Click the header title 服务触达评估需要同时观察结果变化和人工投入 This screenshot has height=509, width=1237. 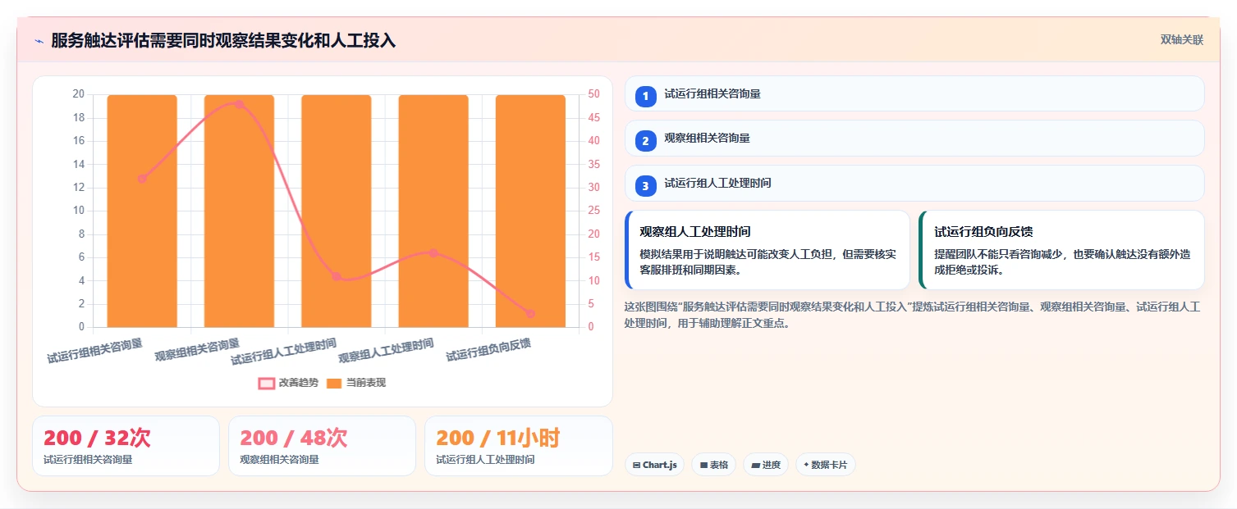[x=223, y=41]
